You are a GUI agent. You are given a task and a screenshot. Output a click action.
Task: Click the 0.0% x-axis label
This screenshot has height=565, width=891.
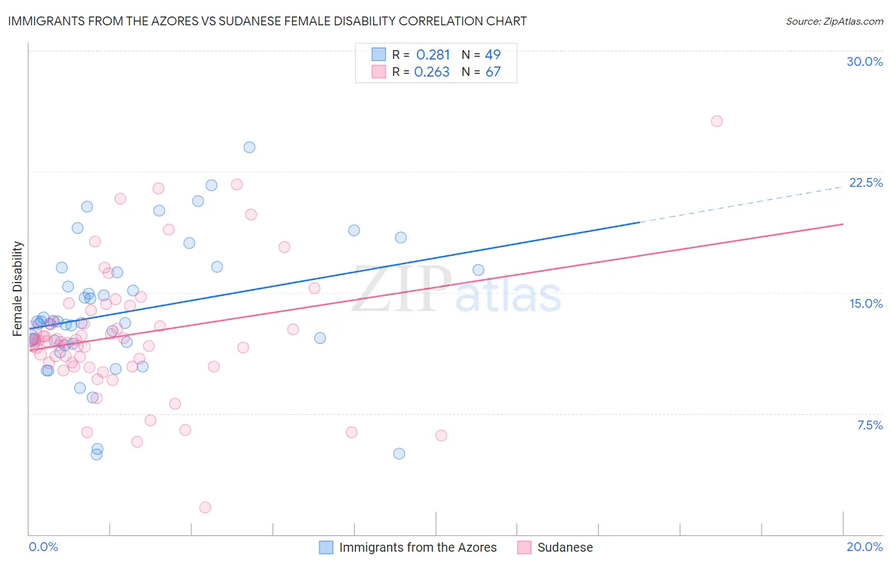pyautogui.click(x=44, y=547)
